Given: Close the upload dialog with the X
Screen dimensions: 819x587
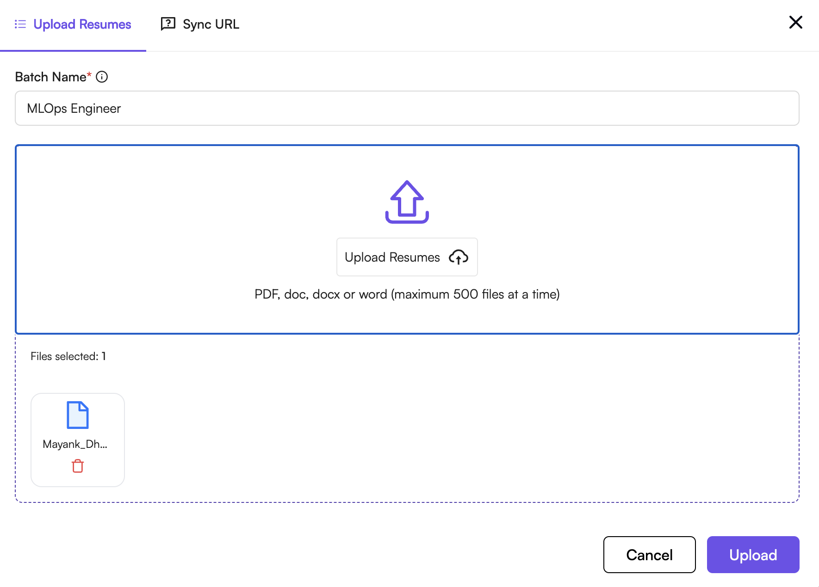Looking at the screenshot, I should (795, 22).
